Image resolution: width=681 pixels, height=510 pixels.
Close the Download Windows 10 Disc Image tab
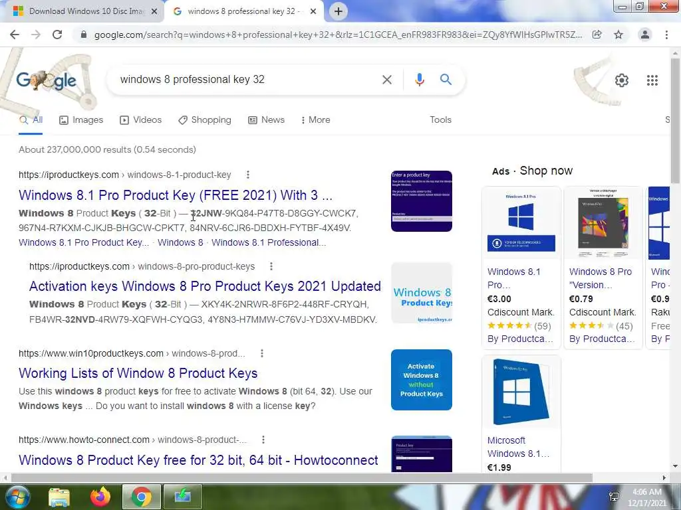(x=154, y=12)
